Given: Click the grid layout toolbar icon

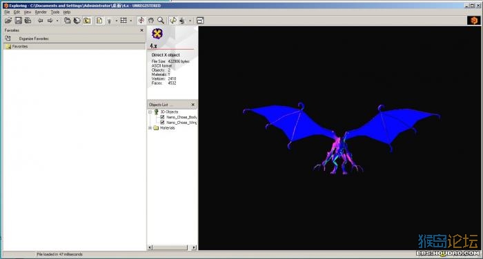Looking at the screenshot, I should pyautogui.click(x=124, y=21).
